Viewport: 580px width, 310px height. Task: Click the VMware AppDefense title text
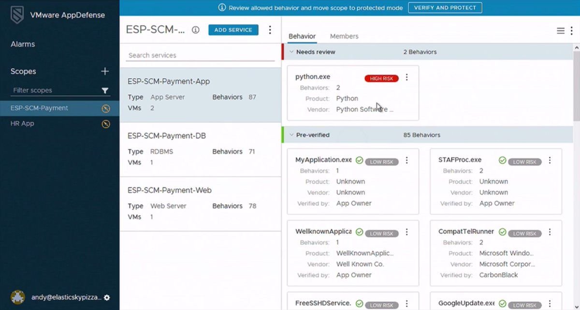point(68,15)
